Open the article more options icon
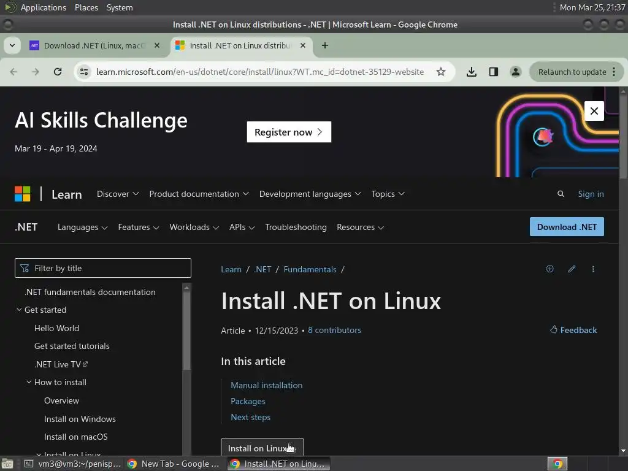The image size is (628, 471). coord(593,269)
